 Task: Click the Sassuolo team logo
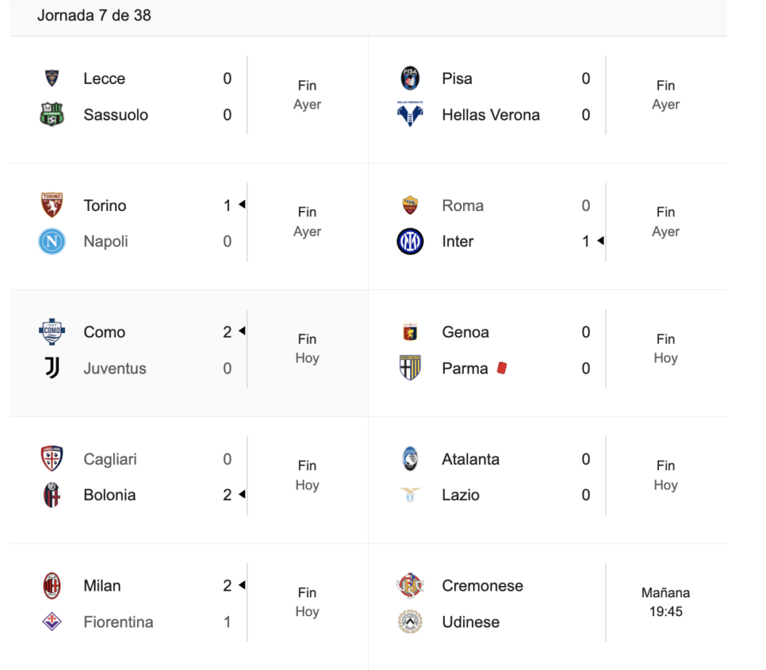click(52, 115)
